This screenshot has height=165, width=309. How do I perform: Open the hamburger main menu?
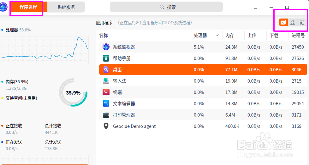click(255, 7)
